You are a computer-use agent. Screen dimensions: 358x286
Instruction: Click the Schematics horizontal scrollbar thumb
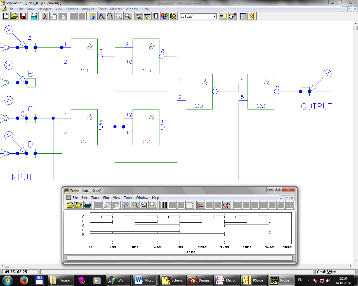7,266
